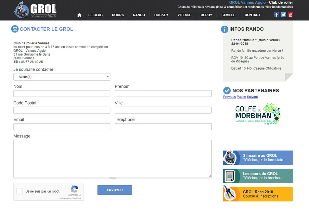
Task: Open the Facebook page icon
Action: [277, 15]
